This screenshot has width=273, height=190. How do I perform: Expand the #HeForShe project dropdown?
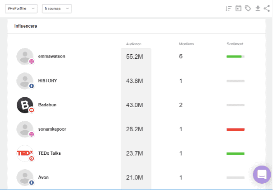click(x=21, y=9)
